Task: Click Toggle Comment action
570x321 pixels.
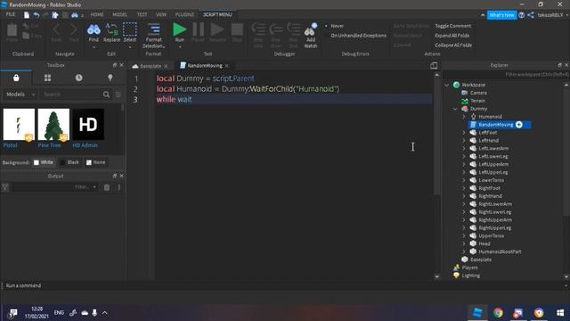Action: pos(453,26)
